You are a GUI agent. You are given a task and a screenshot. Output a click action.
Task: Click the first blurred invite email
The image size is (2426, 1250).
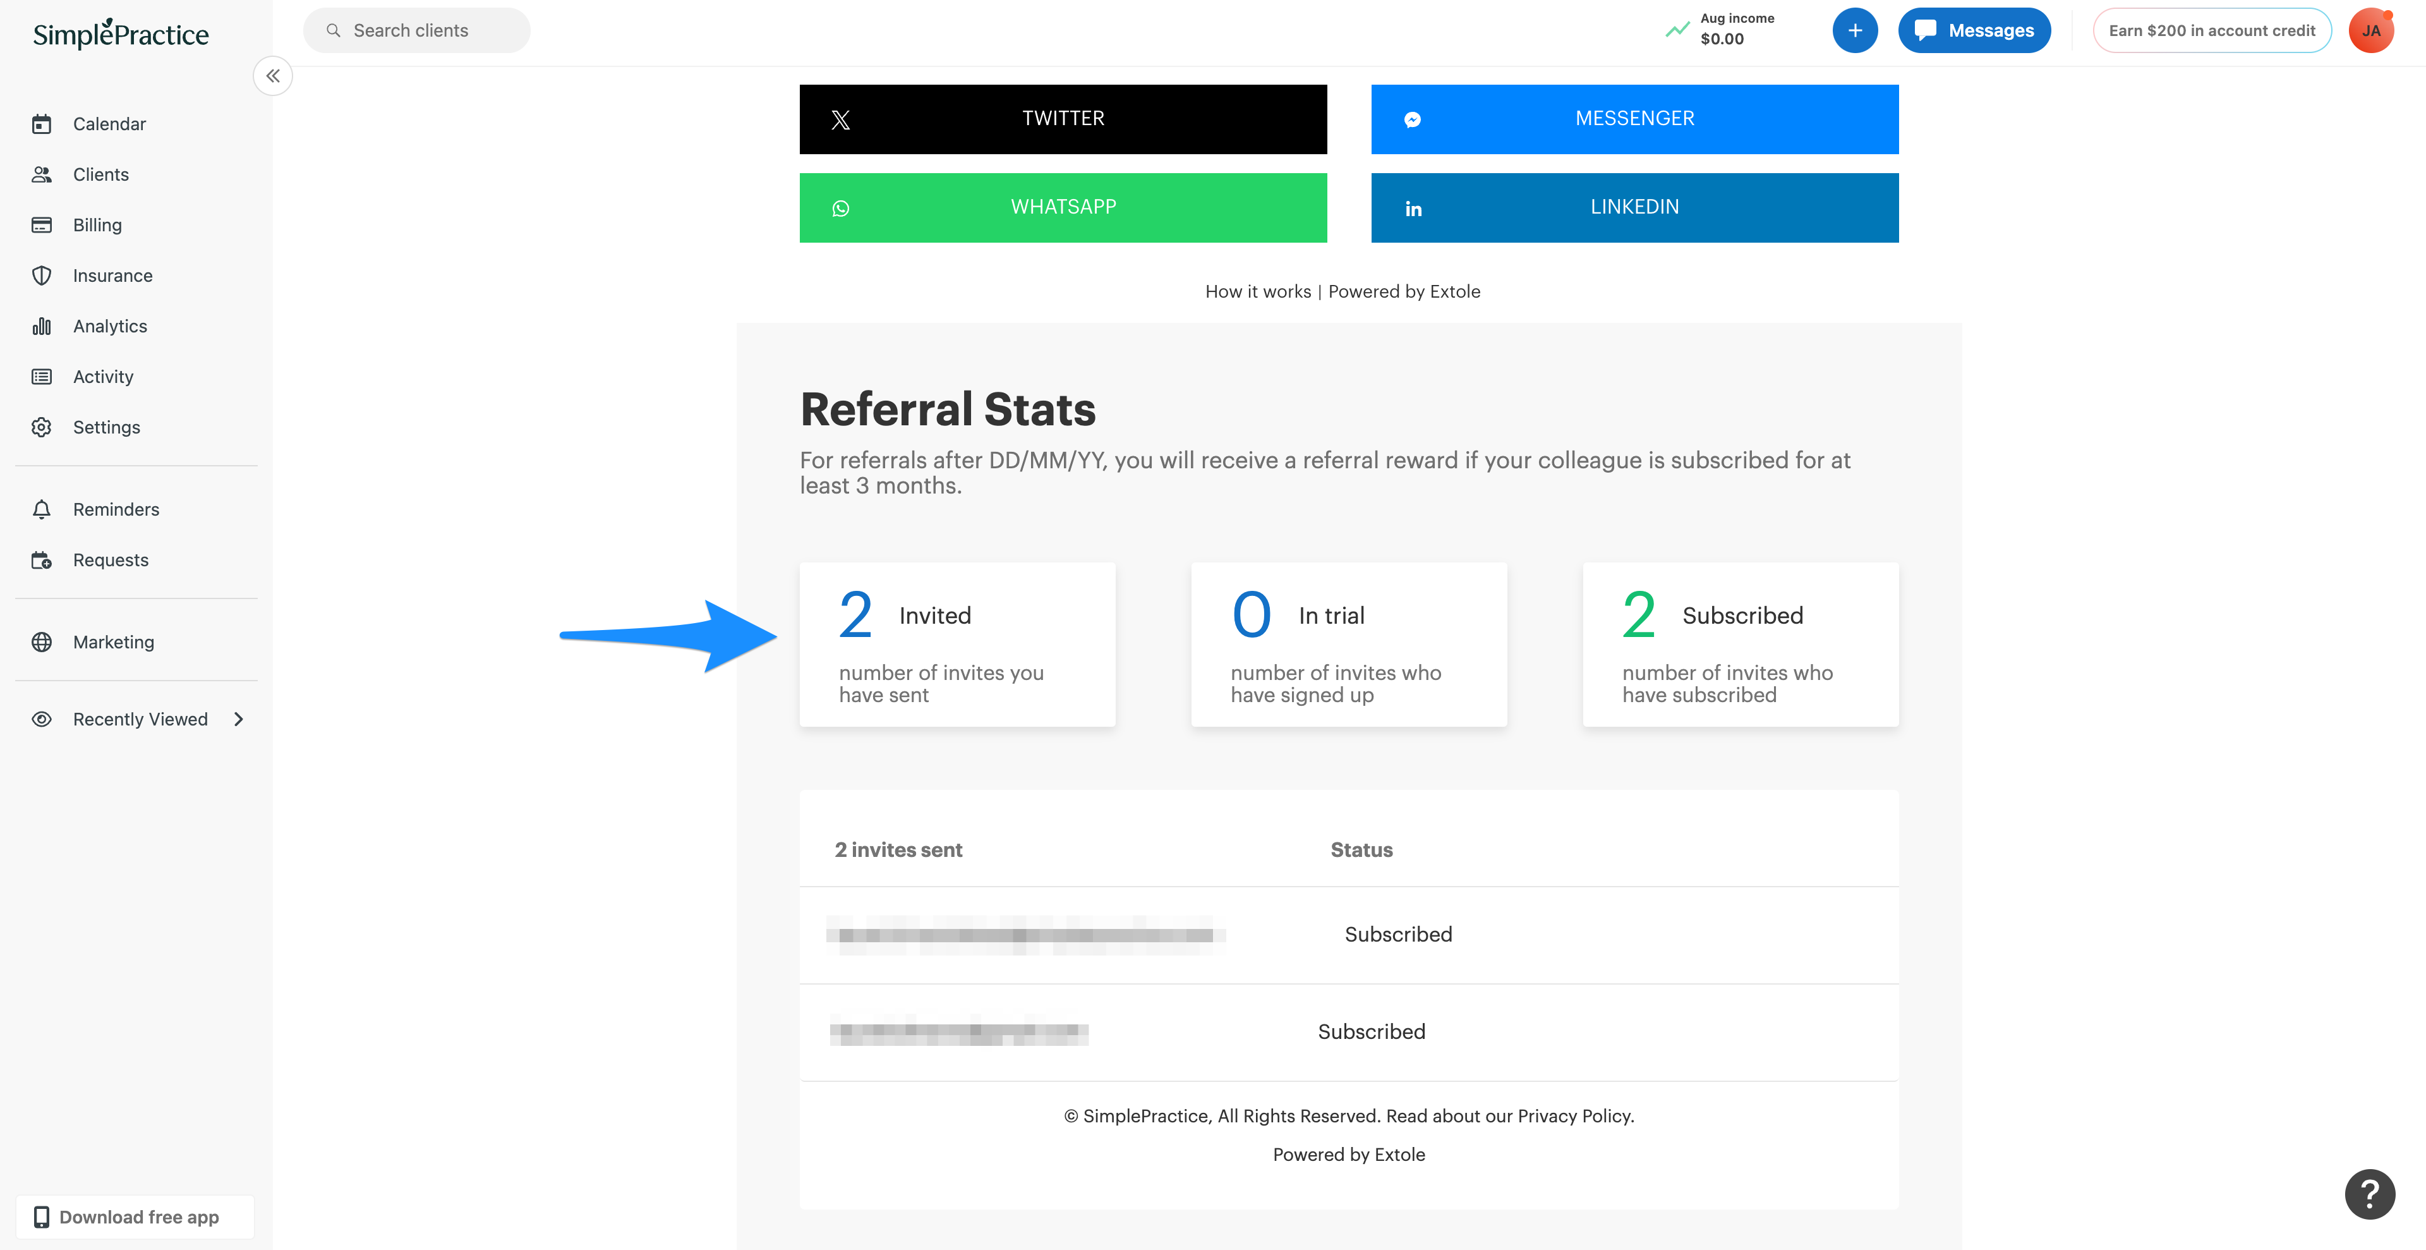point(1025,935)
